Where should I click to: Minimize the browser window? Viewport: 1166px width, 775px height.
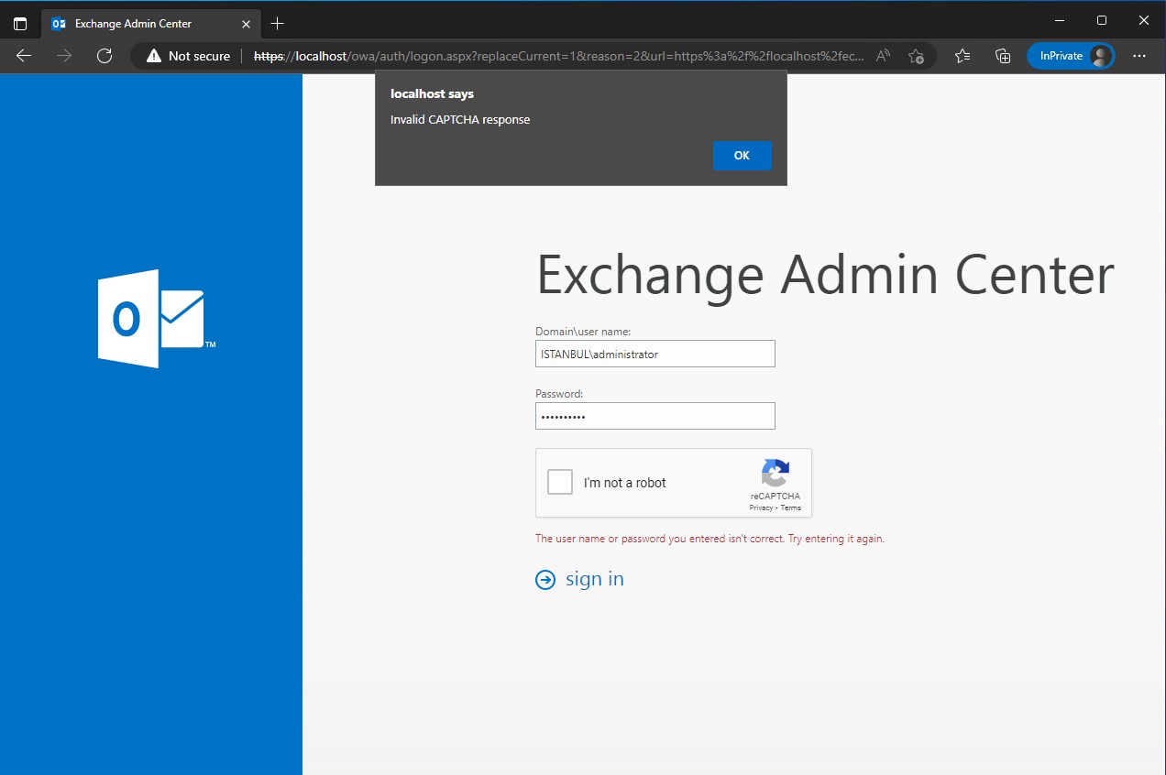click(1060, 20)
